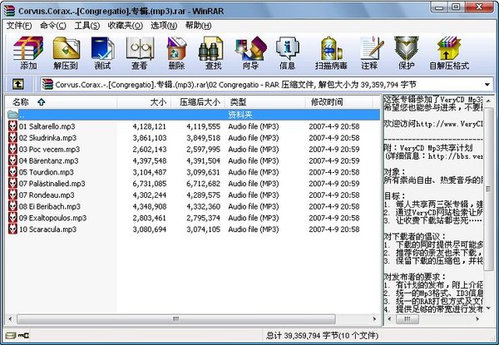This screenshot has width=499, height=345.
Task: Select the 05 Tourdion.mp3 file icon
Action: 12,172
